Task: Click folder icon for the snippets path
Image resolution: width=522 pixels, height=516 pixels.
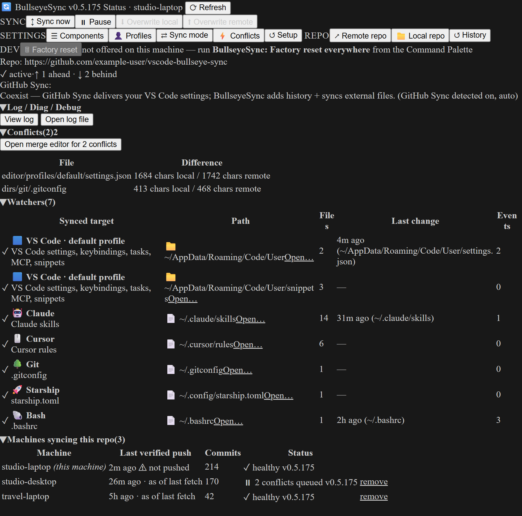Action: click(x=171, y=277)
